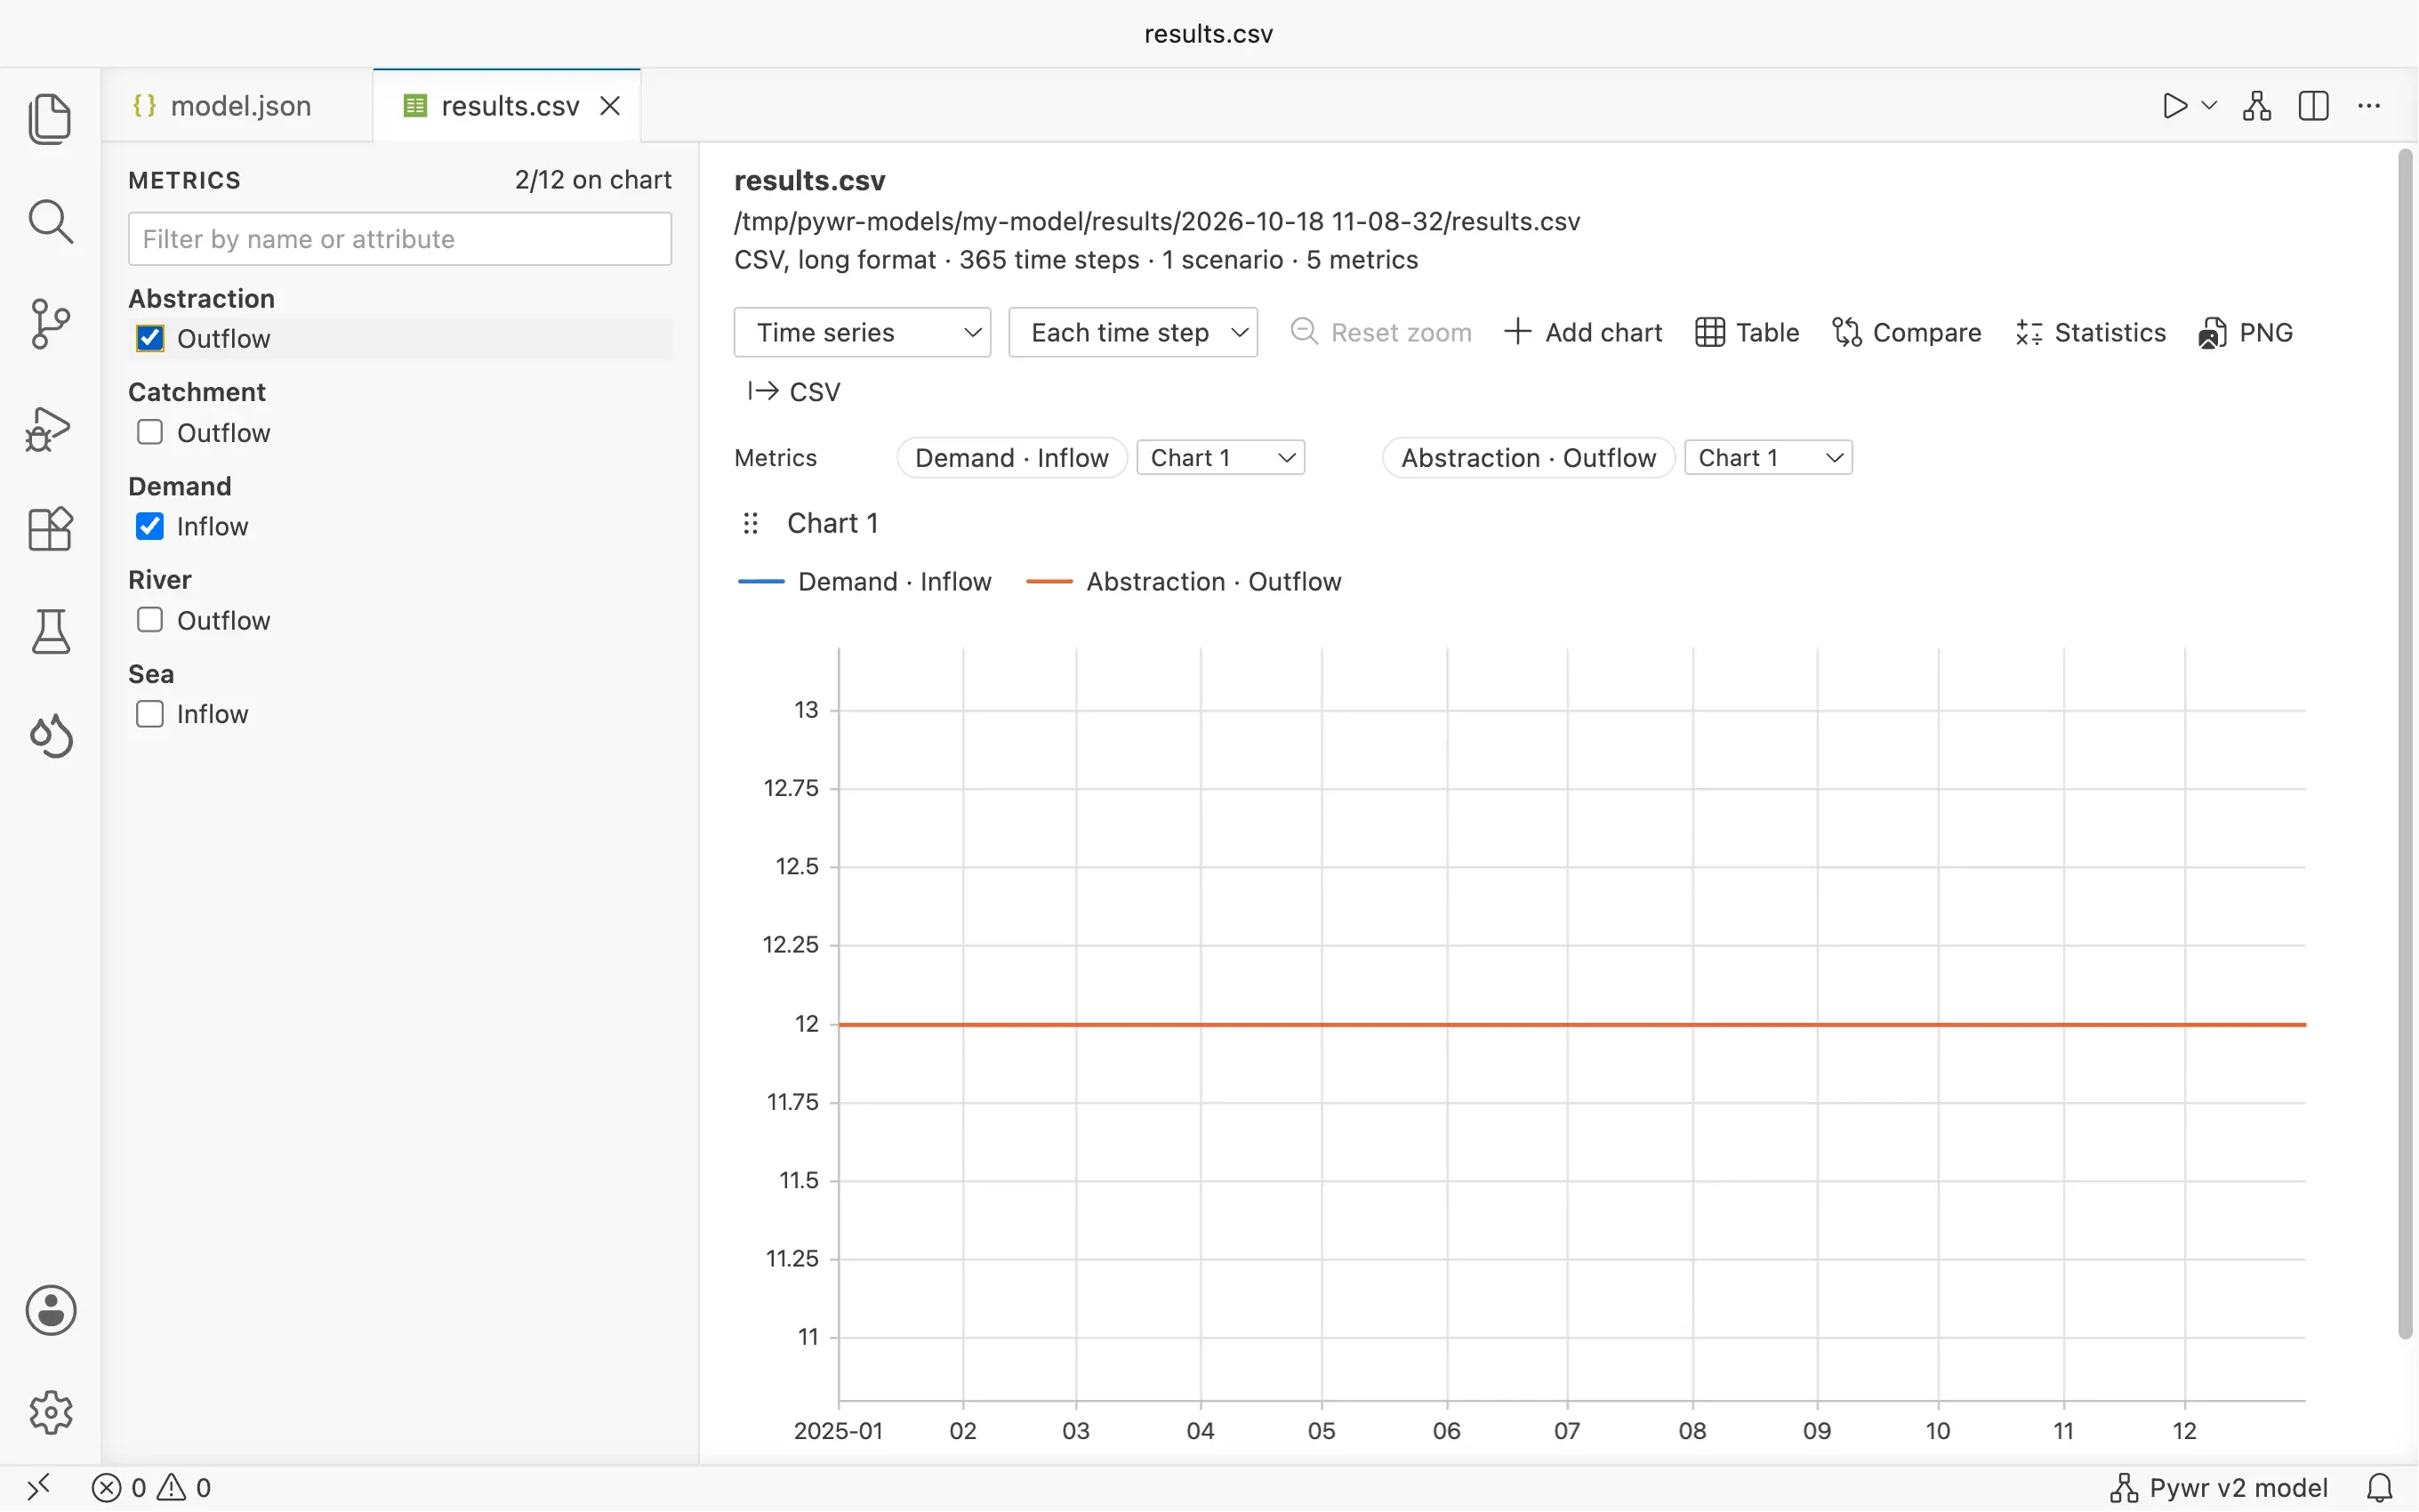Click the vertical scrollbar of results view
Image resolution: width=2419 pixels, height=1512 pixels.
point(2405,744)
